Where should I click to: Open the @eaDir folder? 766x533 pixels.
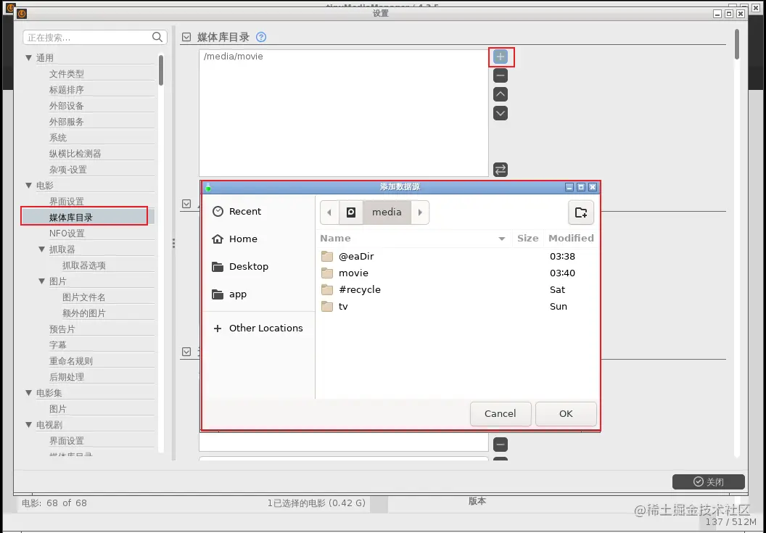356,257
